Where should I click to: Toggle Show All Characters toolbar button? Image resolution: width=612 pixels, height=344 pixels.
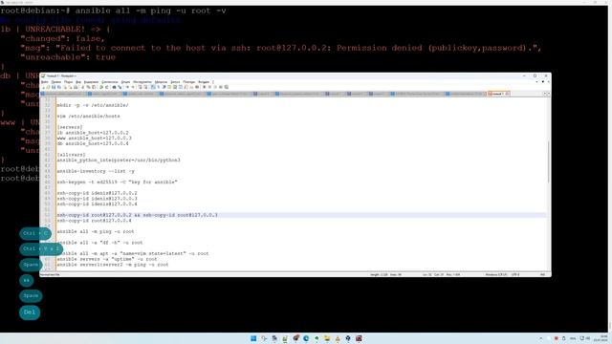pos(159,87)
